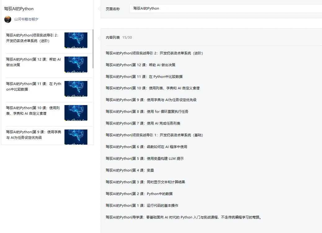Click the 15/30 content count

coord(127,37)
